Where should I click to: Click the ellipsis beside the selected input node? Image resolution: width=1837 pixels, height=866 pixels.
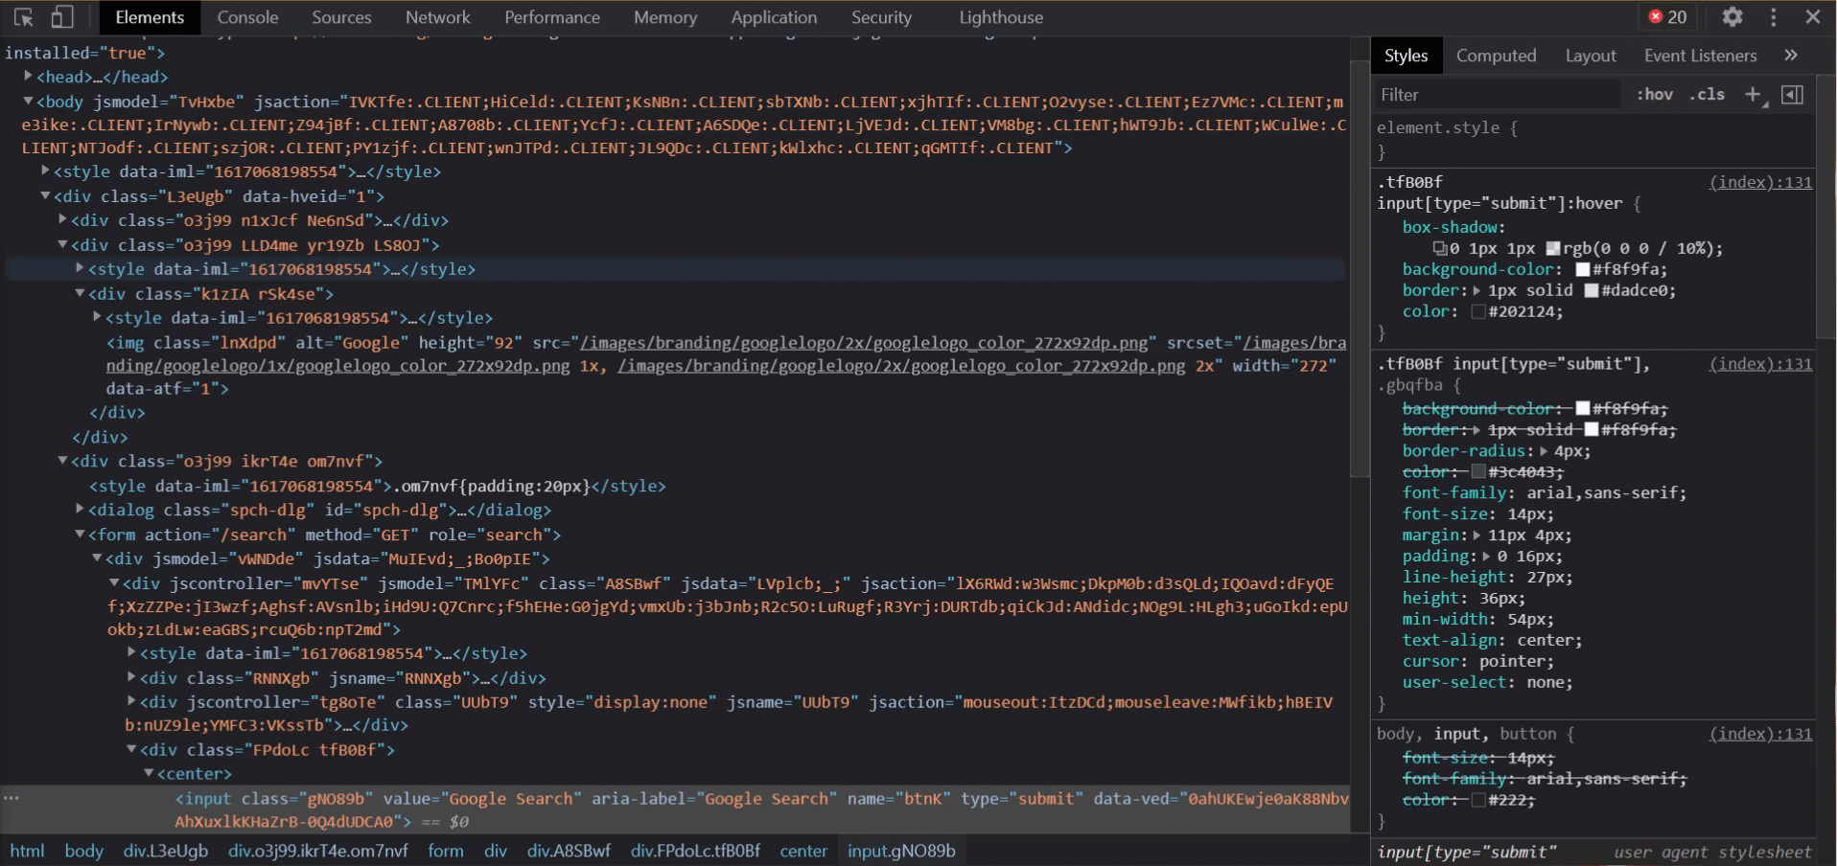tap(12, 798)
